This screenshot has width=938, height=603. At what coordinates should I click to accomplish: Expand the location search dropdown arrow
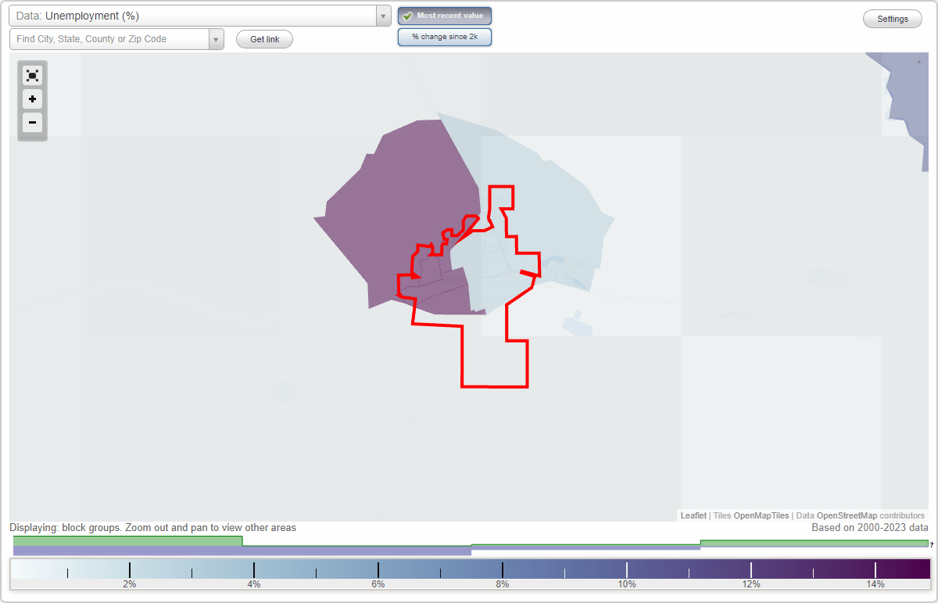(216, 39)
